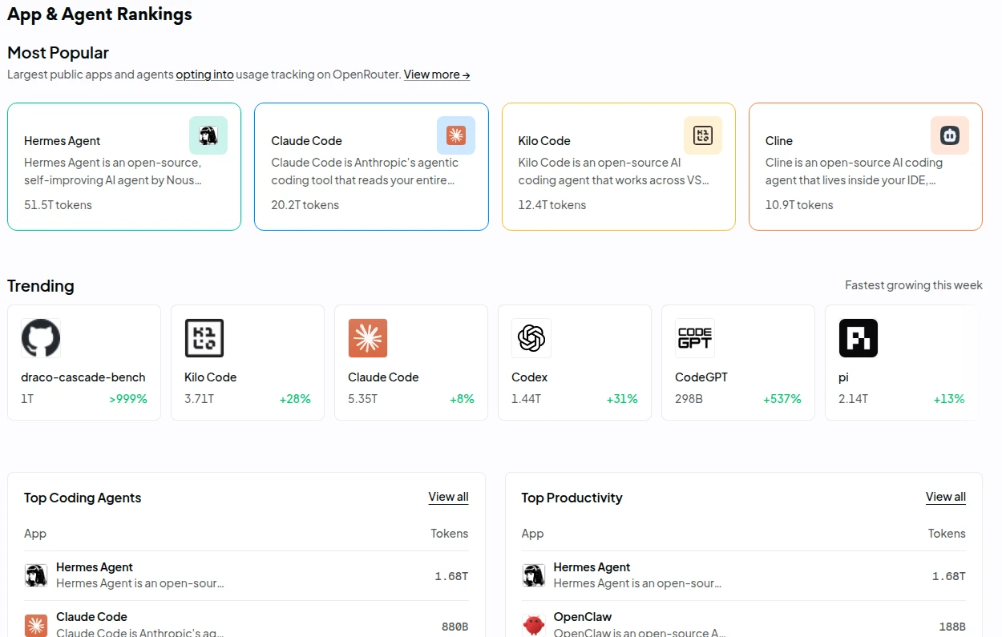This screenshot has width=1002, height=637.
Task: Click the Claude Code name in Trending
Action: [383, 377]
